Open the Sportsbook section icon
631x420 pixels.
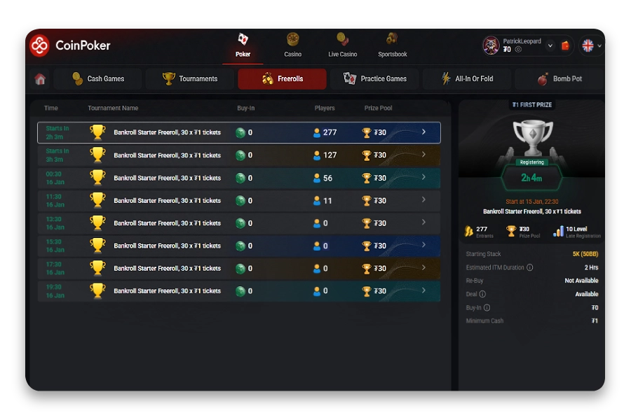(392, 40)
